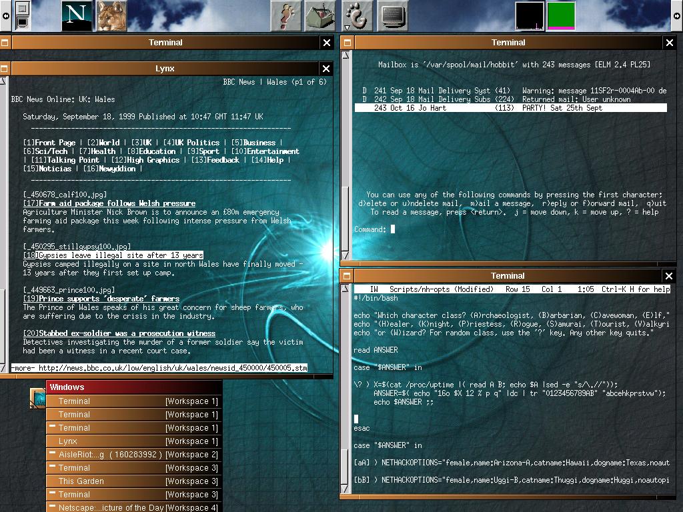Select Lynx in the Windows list
The height and width of the screenshot is (512, 683).
[134, 441]
